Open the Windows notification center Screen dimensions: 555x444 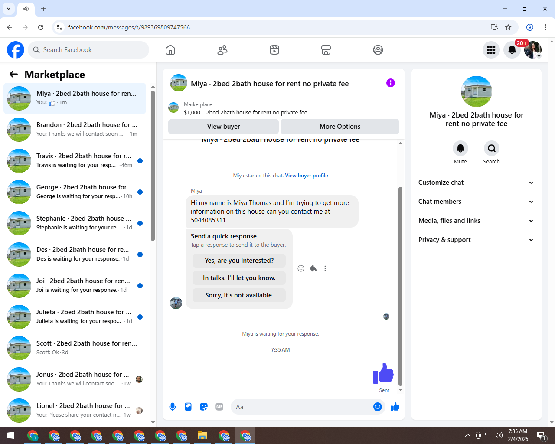[x=541, y=435]
